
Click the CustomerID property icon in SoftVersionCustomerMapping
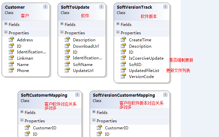tap(99, 128)
